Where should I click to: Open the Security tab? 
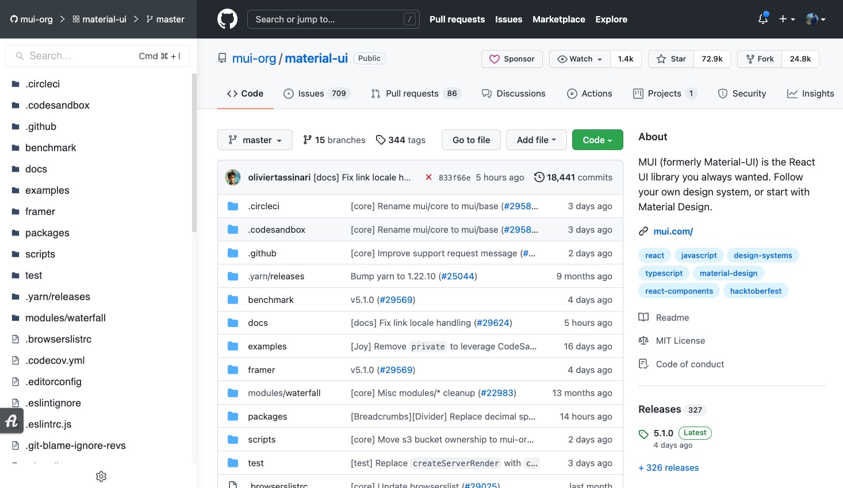tap(742, 93)
